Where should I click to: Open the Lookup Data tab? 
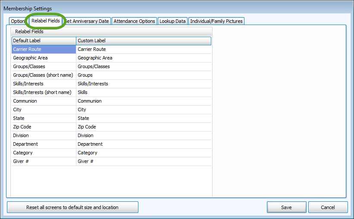tap(172, 21)
